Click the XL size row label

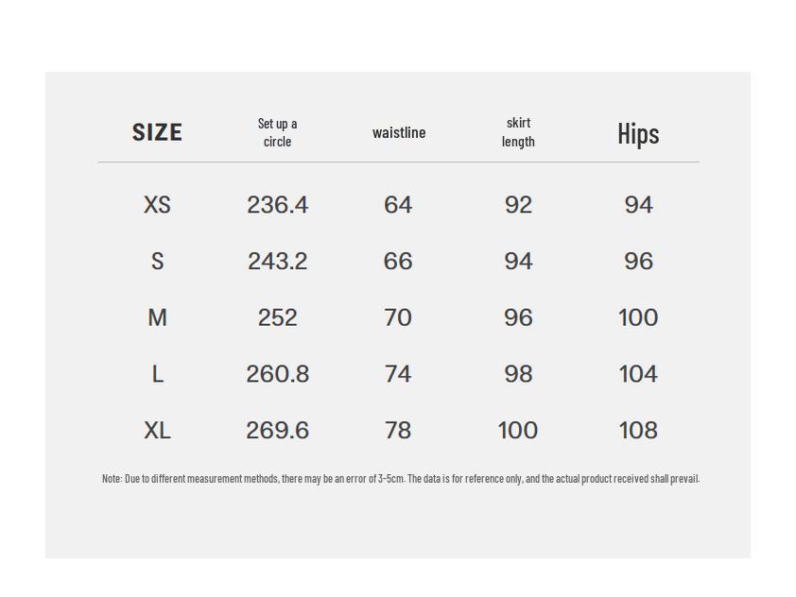pyautogui.click(x=157, y=430)
